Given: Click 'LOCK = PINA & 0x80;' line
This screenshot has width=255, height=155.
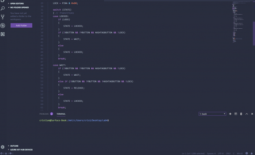Looking at the screenshot, I should point(65,3).
